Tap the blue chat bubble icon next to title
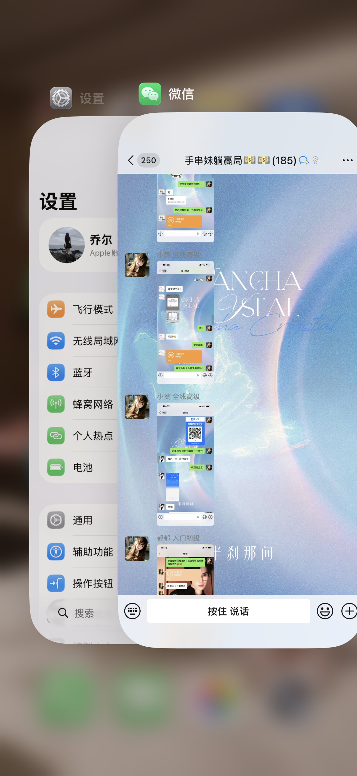The width and height of the screenshot is (357, 776). point(304,160)
